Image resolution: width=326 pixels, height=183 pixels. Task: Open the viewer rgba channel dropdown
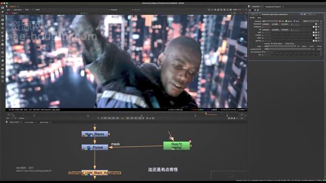pyautogui.click(x=9, y=10)
